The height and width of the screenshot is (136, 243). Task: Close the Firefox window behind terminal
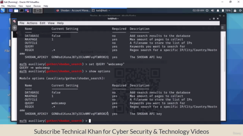pyautogui.click(x=224, y=16)
